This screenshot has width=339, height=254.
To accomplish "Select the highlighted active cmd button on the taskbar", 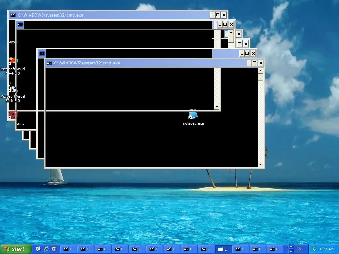I will [x=223, y=249].
